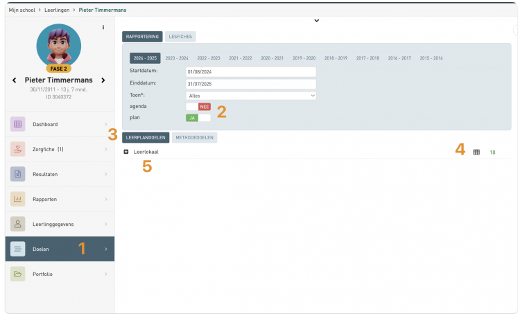Toggle the agenda switch

[x=198, y=107]
